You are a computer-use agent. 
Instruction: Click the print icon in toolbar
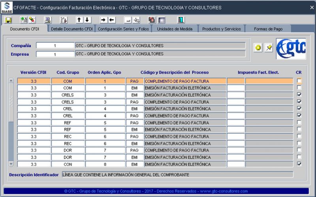[x=47, y=20]
